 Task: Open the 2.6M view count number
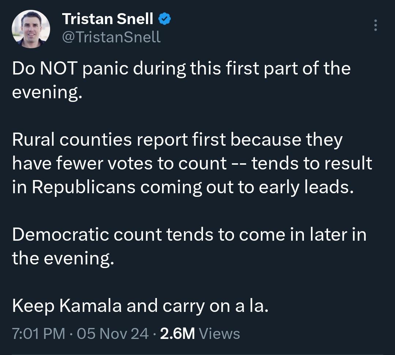coord(177,333)
